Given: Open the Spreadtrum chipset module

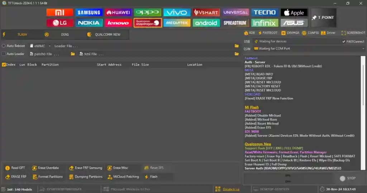Looking at the screenshot, I should tap(235, 23).
